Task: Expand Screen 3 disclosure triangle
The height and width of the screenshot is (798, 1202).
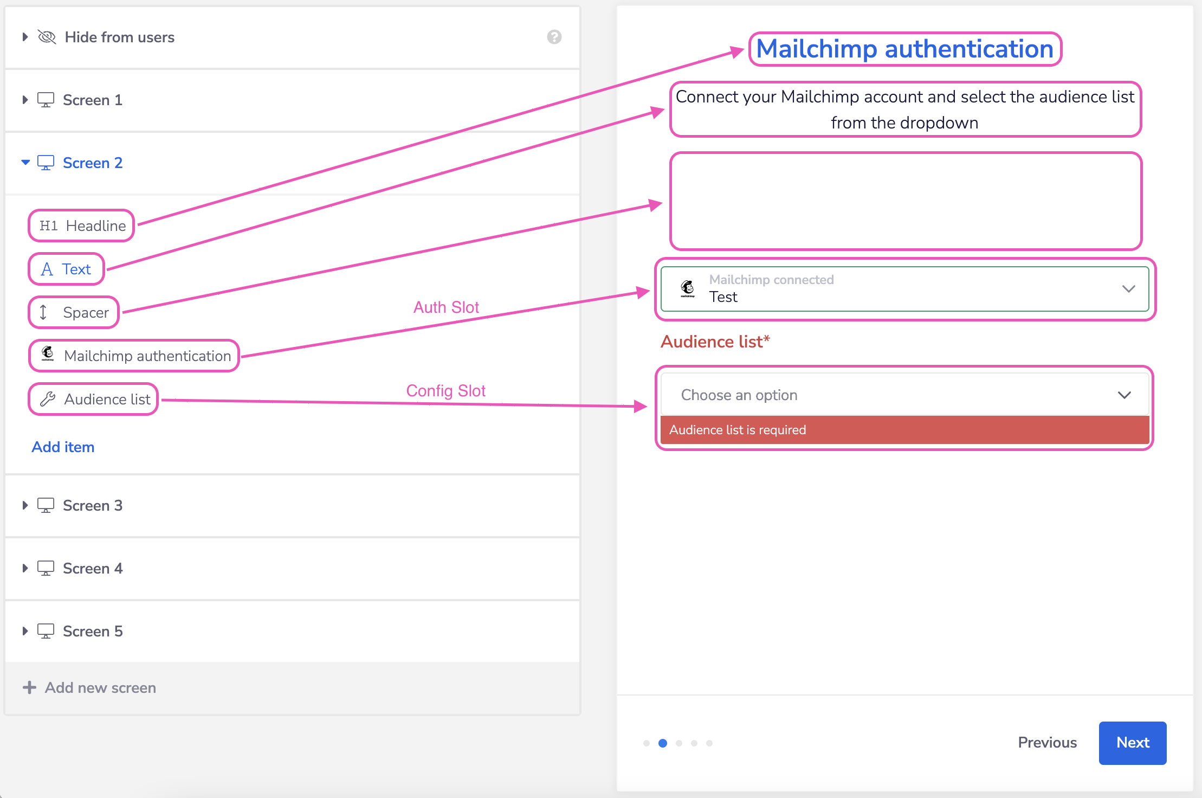Action: point(25,505)
